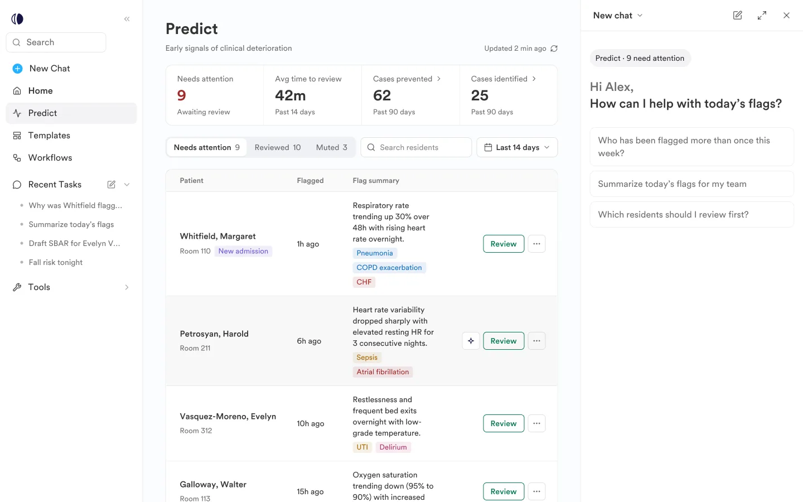Switch to the Muted tab
The height and width of the screenshot is (502, 803).
(332, 148)
